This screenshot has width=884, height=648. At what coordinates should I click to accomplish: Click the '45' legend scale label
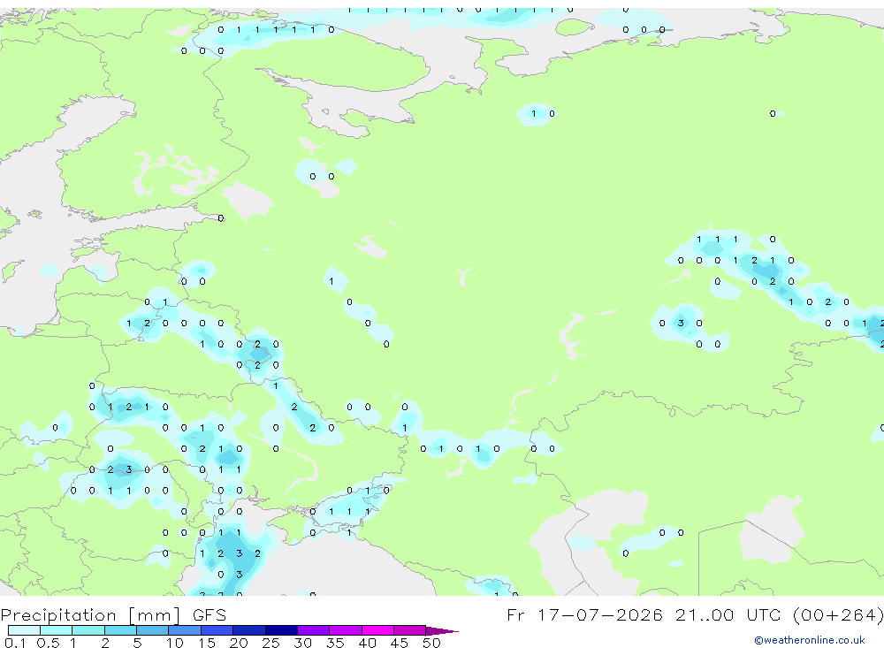pyautogui.click(x=400, y=643)
